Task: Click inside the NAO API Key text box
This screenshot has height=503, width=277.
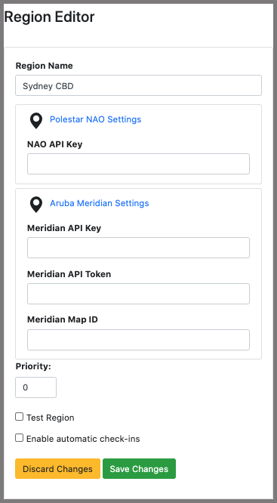Action: click(x=139, y=164)
